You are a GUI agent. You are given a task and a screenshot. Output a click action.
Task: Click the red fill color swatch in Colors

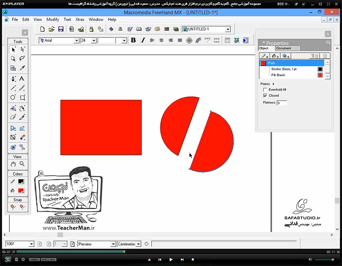pos(21,191)
